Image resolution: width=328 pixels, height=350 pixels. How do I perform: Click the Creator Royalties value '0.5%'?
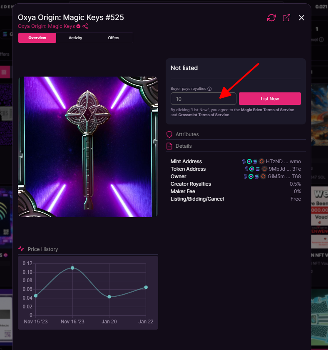coord(295,184)
